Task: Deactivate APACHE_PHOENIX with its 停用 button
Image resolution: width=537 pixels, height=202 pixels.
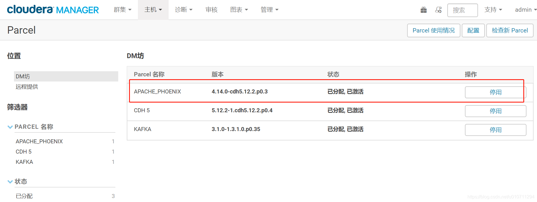Action: (x=496, y=92)
